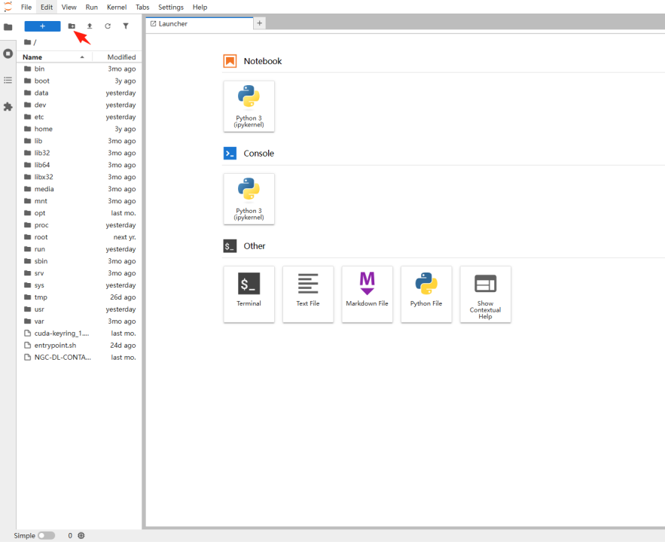Click the blue New Launcher plus button
The image size is (665, 542).
coord(42,26)
